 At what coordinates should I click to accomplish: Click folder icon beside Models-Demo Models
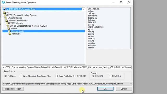(x=7, y=21)
